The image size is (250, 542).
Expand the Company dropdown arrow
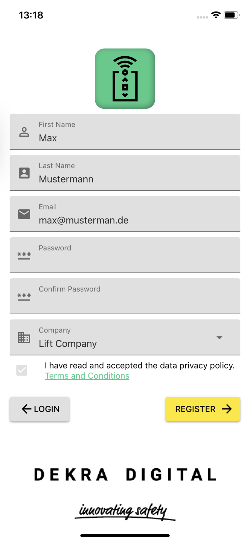219,338
